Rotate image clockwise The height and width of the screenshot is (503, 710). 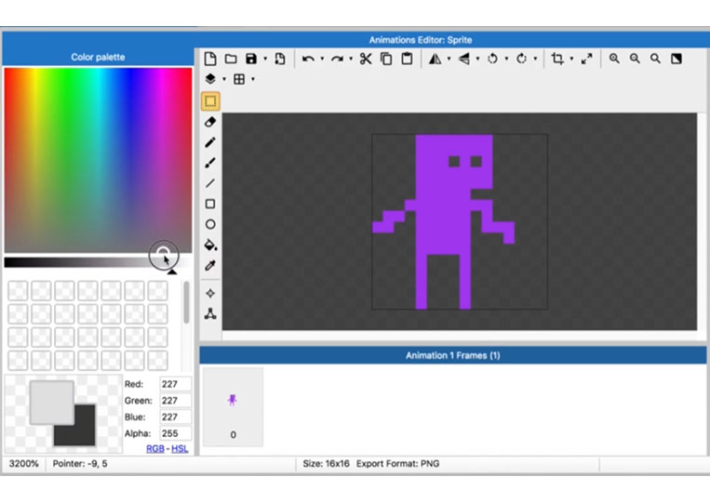pyautogui.click(x=522, y=59)
